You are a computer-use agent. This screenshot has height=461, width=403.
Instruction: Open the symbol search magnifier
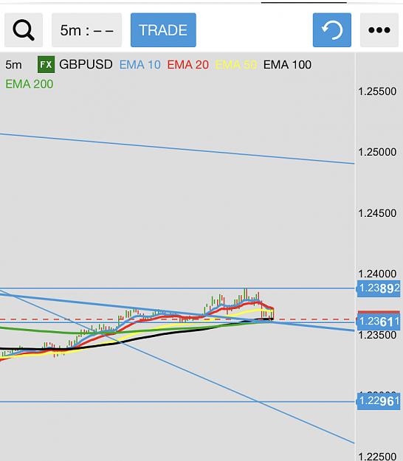pyautogui.click(x=24, y=30)
